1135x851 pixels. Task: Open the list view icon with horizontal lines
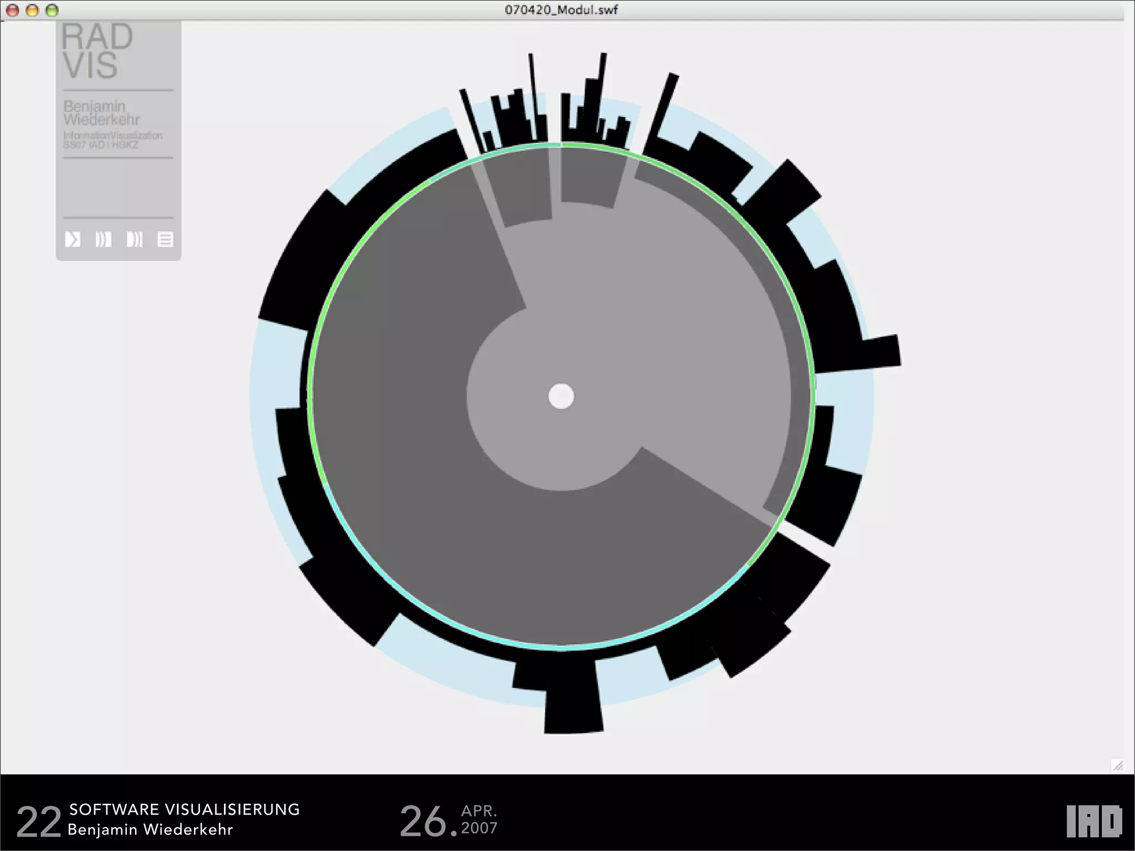tap(165, 239)
